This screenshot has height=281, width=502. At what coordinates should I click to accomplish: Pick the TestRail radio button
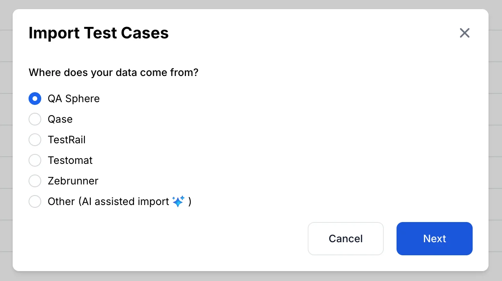pyautogui.click(x=35, y=140)
